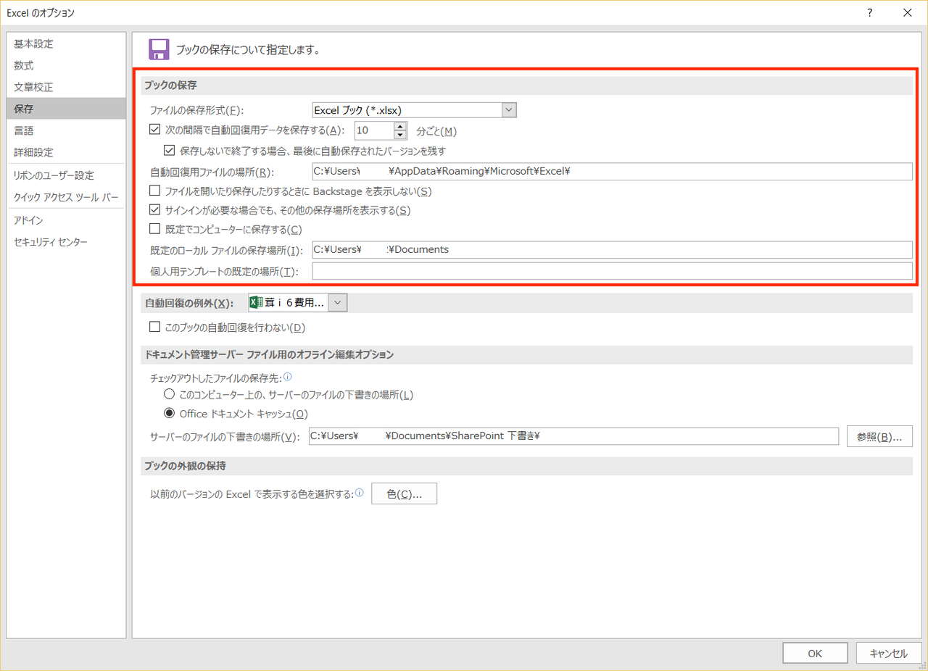
Task: Enable 既定でコンピューターに保存する checkbox
Action: (154, 230)
